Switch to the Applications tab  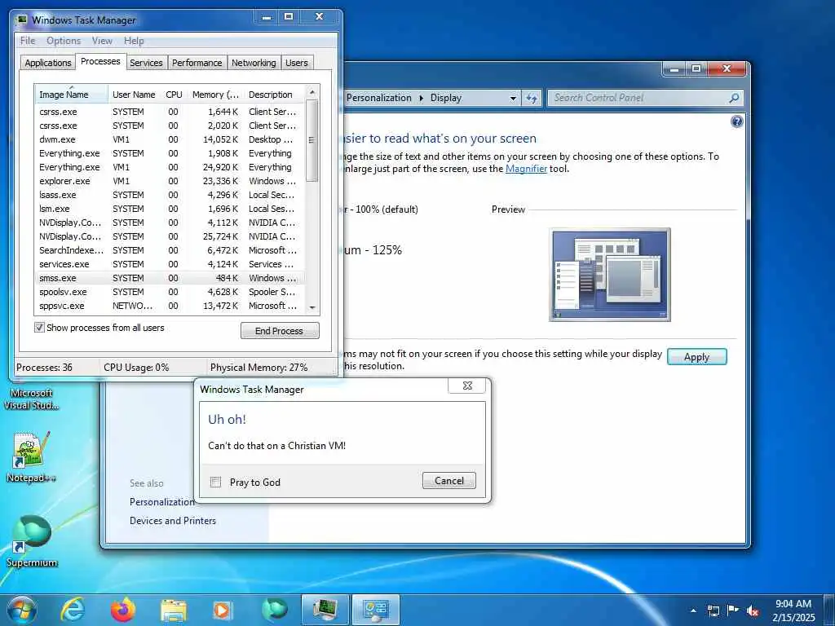(x=48, y=62)
